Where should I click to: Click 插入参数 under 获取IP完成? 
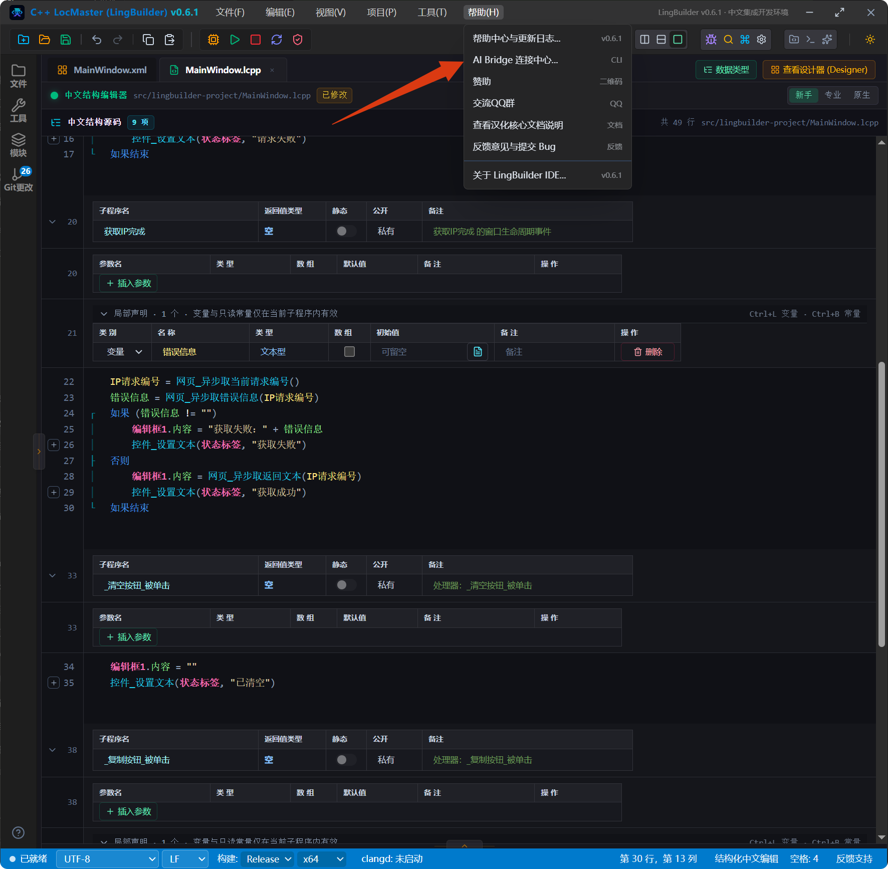(129, 284)
